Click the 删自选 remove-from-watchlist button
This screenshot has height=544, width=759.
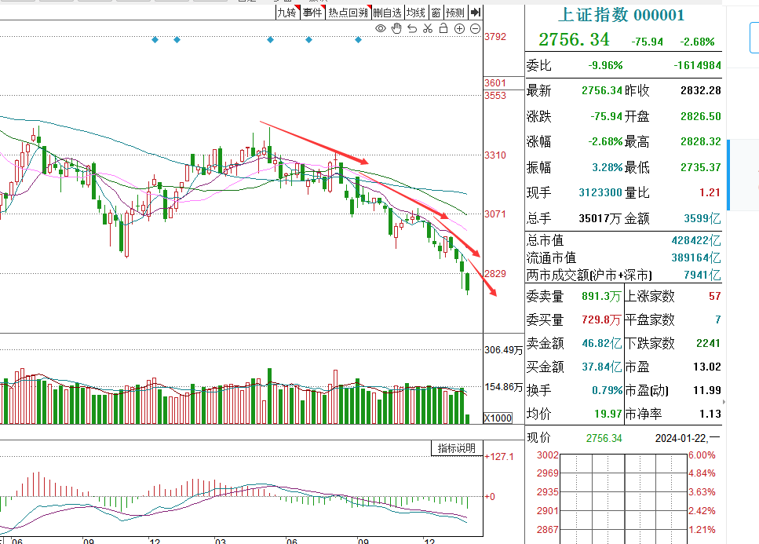coord(388,12)
